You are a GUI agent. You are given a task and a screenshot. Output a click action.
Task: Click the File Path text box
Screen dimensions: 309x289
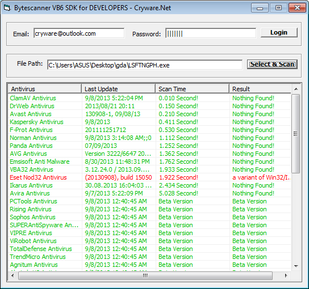(x=145, y=65)
